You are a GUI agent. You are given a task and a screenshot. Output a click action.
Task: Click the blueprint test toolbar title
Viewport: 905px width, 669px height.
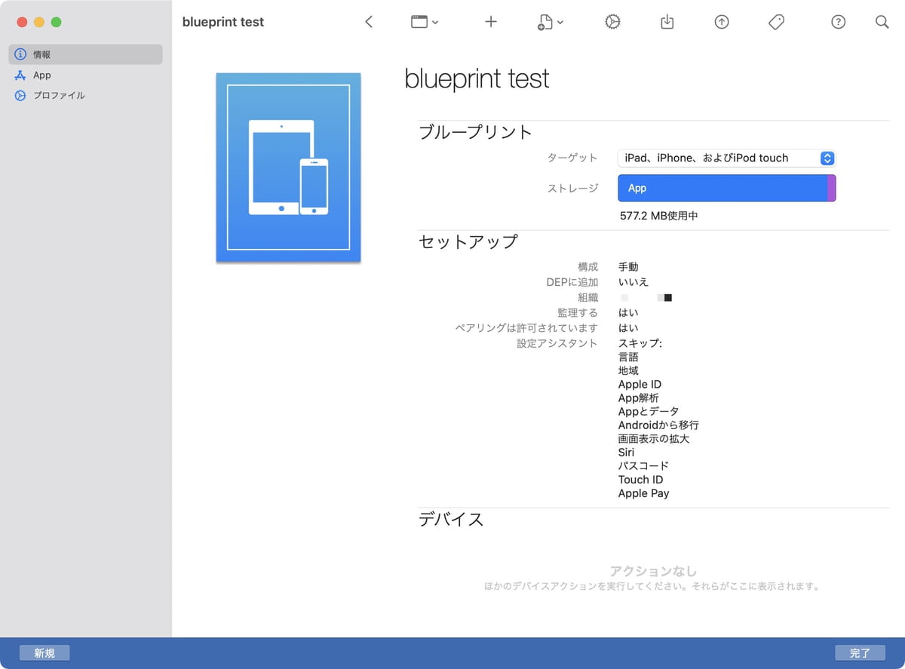(x=223, y=22)
